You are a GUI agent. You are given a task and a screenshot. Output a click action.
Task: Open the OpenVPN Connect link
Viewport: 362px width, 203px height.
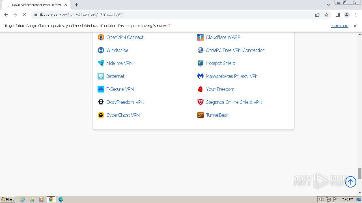125,37
